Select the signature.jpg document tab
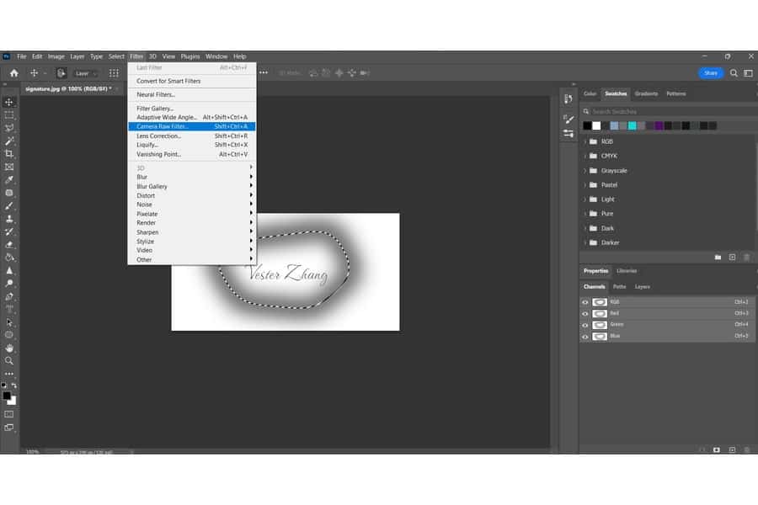The height and width of the screenshot is (505, 758). coord(69,89)
